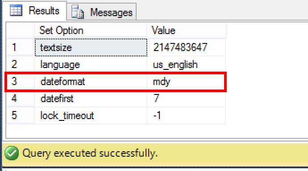This screenshot has height=171, width=308.
Task: Select row header number 5
Action: tap(21, 115)
